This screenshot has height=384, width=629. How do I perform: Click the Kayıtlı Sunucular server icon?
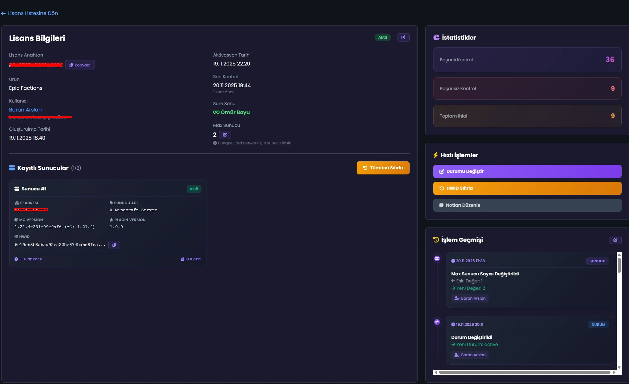[12, 168]
